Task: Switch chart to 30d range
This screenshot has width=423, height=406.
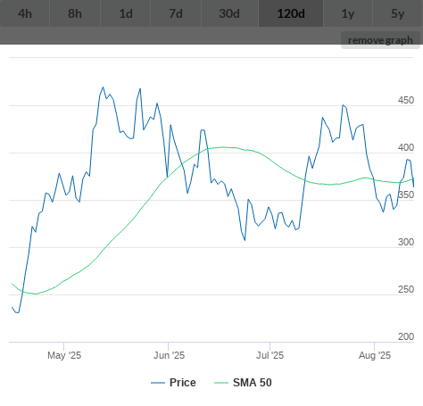Action: [x=229, y=13]
